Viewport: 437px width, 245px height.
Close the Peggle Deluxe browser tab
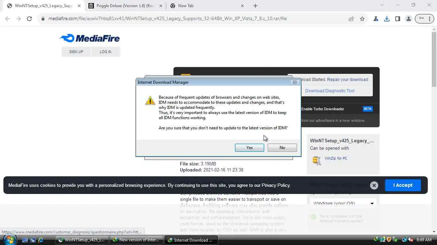[161, 6]
